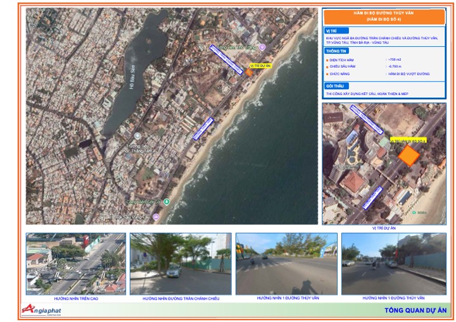Click the yellow Vị Trí Dự Án label on main map
456x322 pixels.
coord(260,65)
